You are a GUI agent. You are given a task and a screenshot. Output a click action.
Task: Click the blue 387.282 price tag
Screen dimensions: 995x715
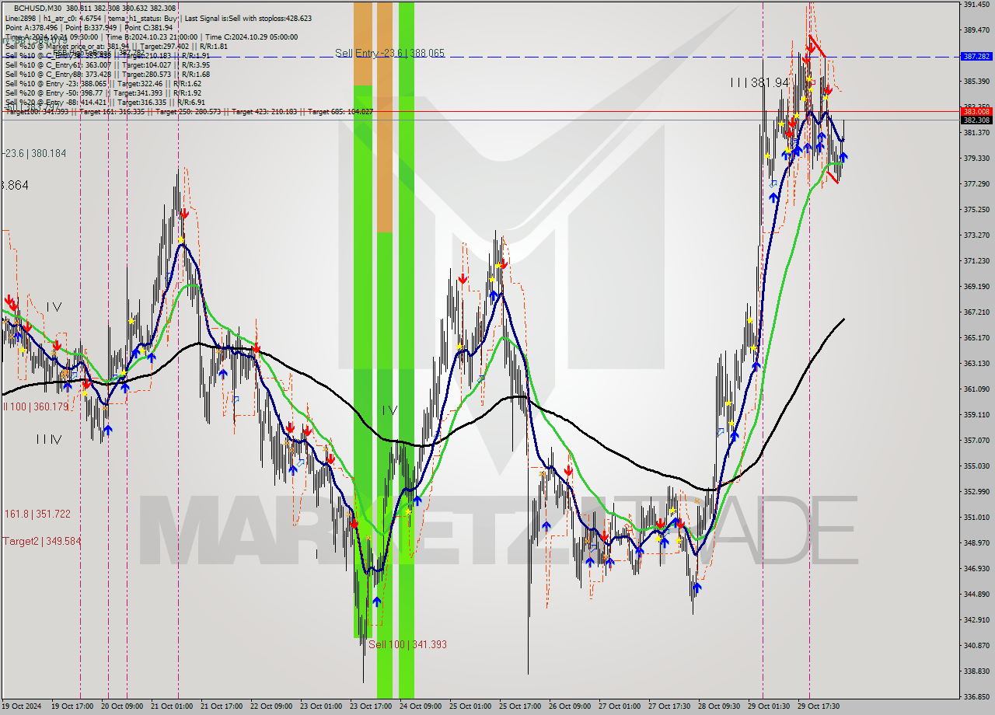pyautogui.click(x=976, y=57)
